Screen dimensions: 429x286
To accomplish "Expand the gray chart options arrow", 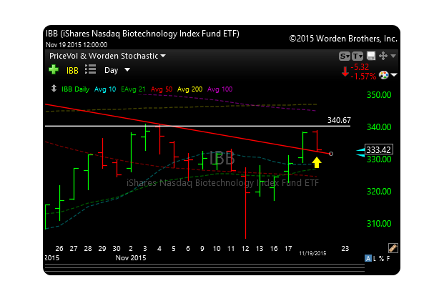I will 393,56.
